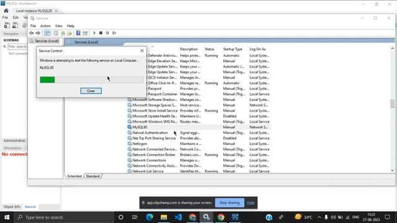Dismiss Service Control dialog with X button
Image resolution: width=397 pixels, height=223 pixels.
(142, 51)
